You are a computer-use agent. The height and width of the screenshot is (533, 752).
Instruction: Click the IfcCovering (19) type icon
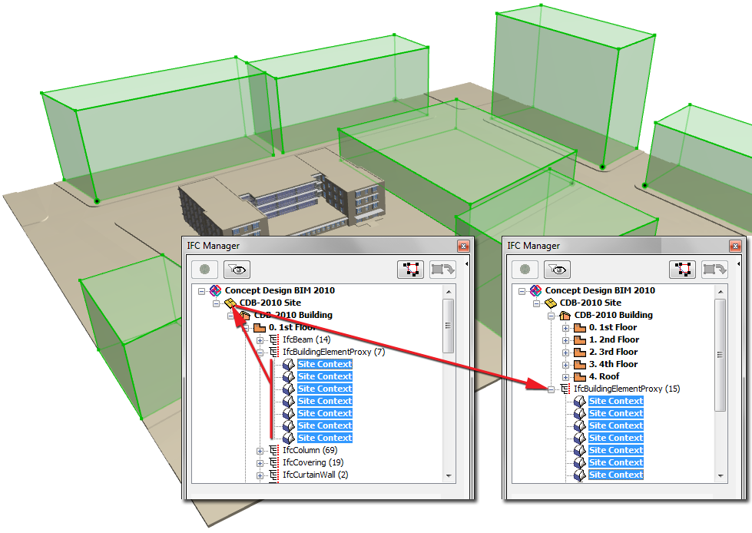(274, 463)
